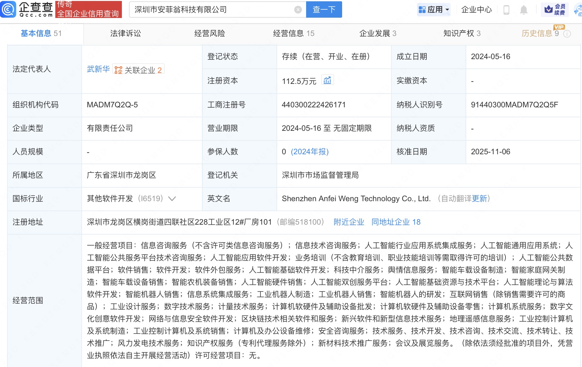Click the approval date 2025-11-06
This screenshot has height=367, width=582.
[x=491, y=152]
